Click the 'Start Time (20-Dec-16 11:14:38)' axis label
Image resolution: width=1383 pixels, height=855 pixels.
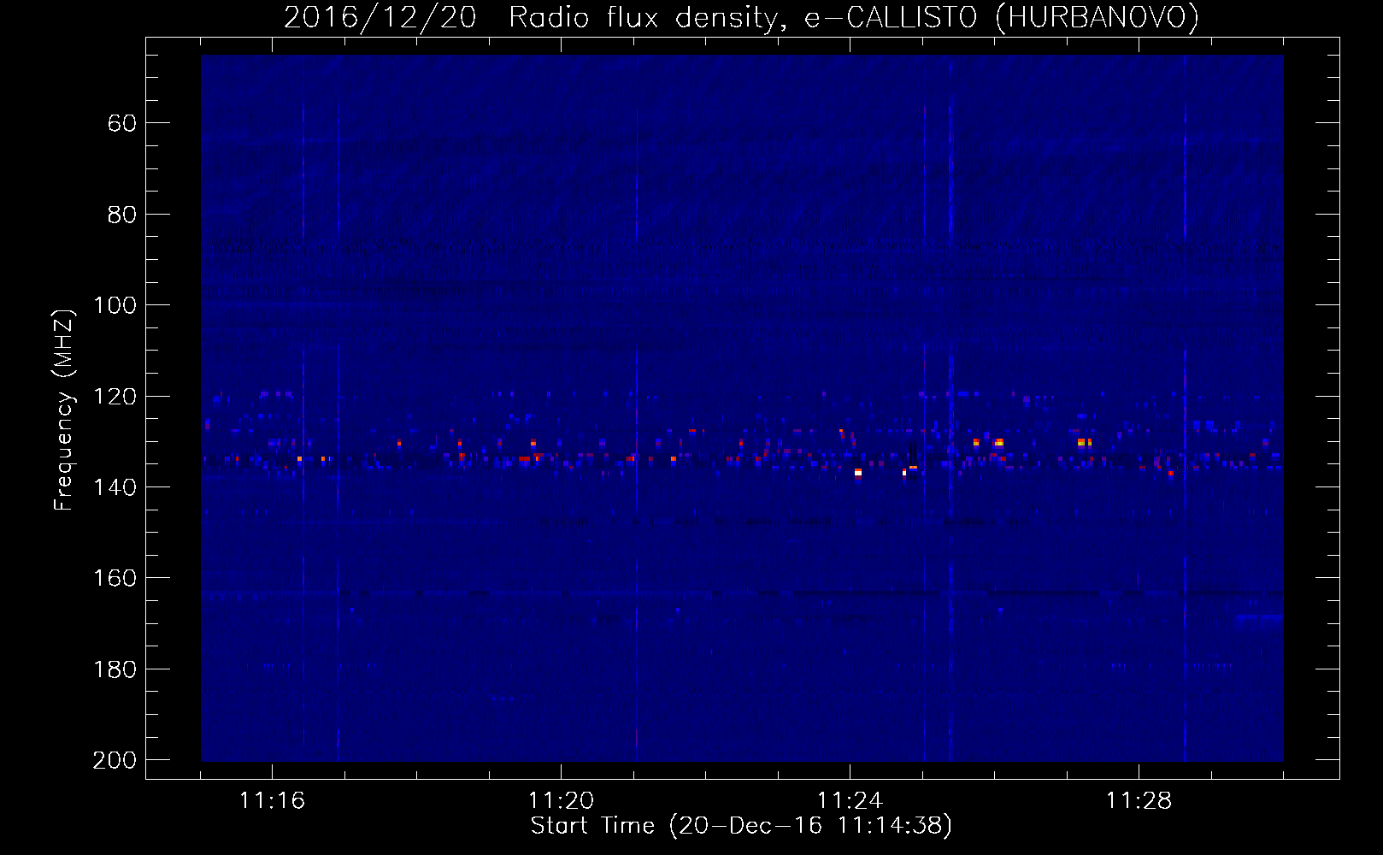(x=741, y=826)
